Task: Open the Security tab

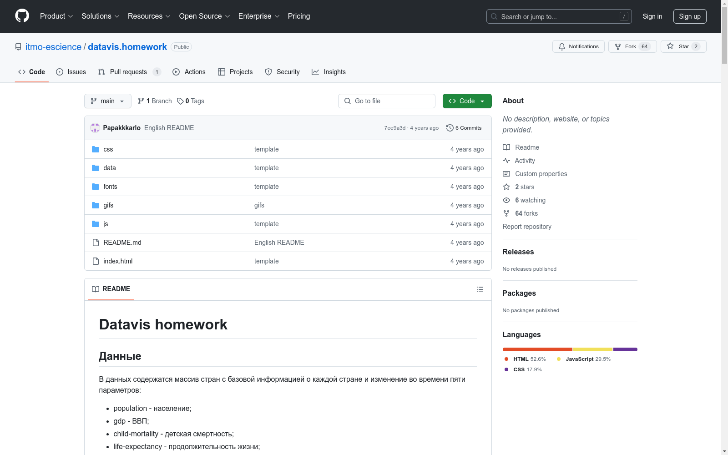Action: pos(282,72)
